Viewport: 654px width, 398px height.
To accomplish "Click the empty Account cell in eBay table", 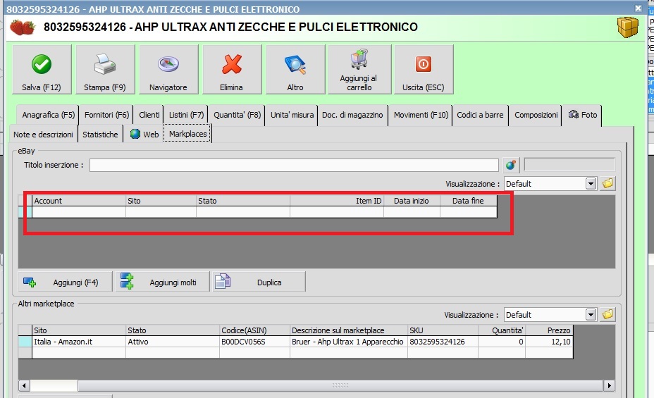I will coord(79,212).
